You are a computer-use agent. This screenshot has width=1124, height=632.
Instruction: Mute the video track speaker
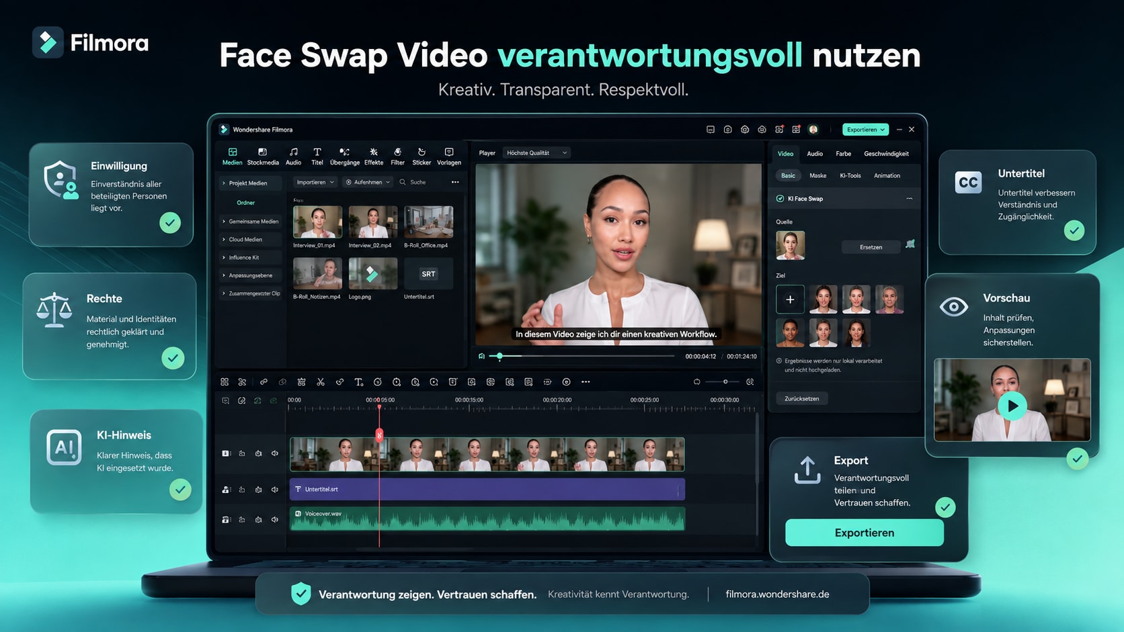pyautogui.click(x=275, y=453)
